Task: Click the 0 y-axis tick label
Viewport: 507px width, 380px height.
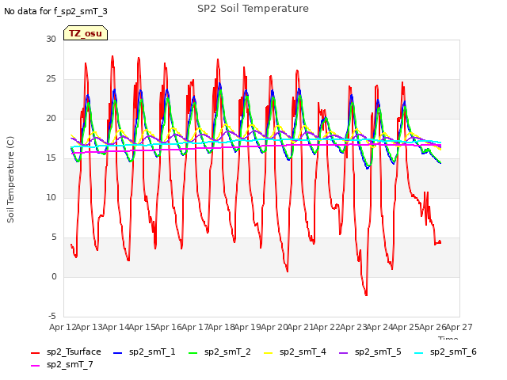Action: [x=54, y=276]
